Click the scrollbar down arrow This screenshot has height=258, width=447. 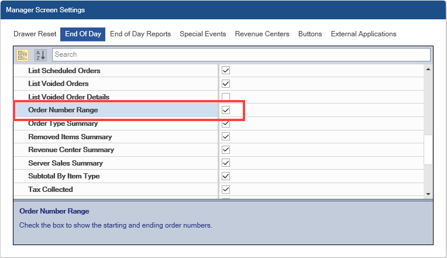point(428,194)
